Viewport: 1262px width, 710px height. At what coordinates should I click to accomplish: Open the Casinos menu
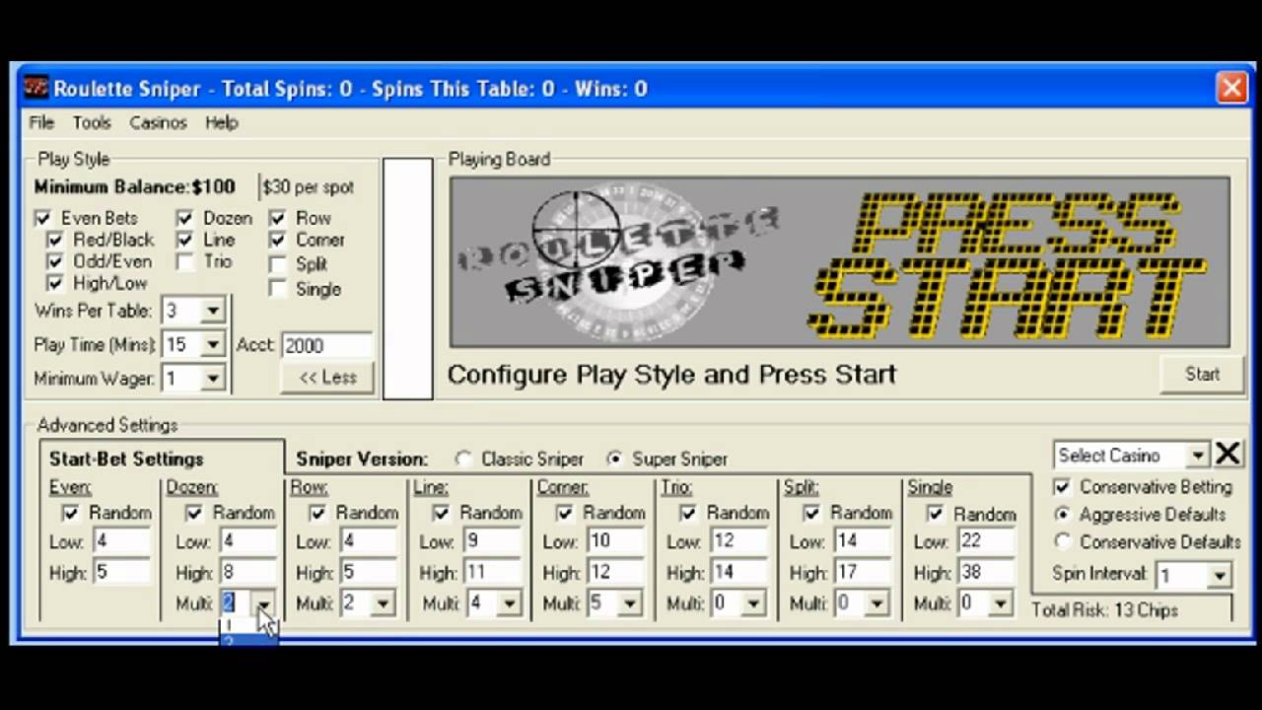[x=158, y=122]
